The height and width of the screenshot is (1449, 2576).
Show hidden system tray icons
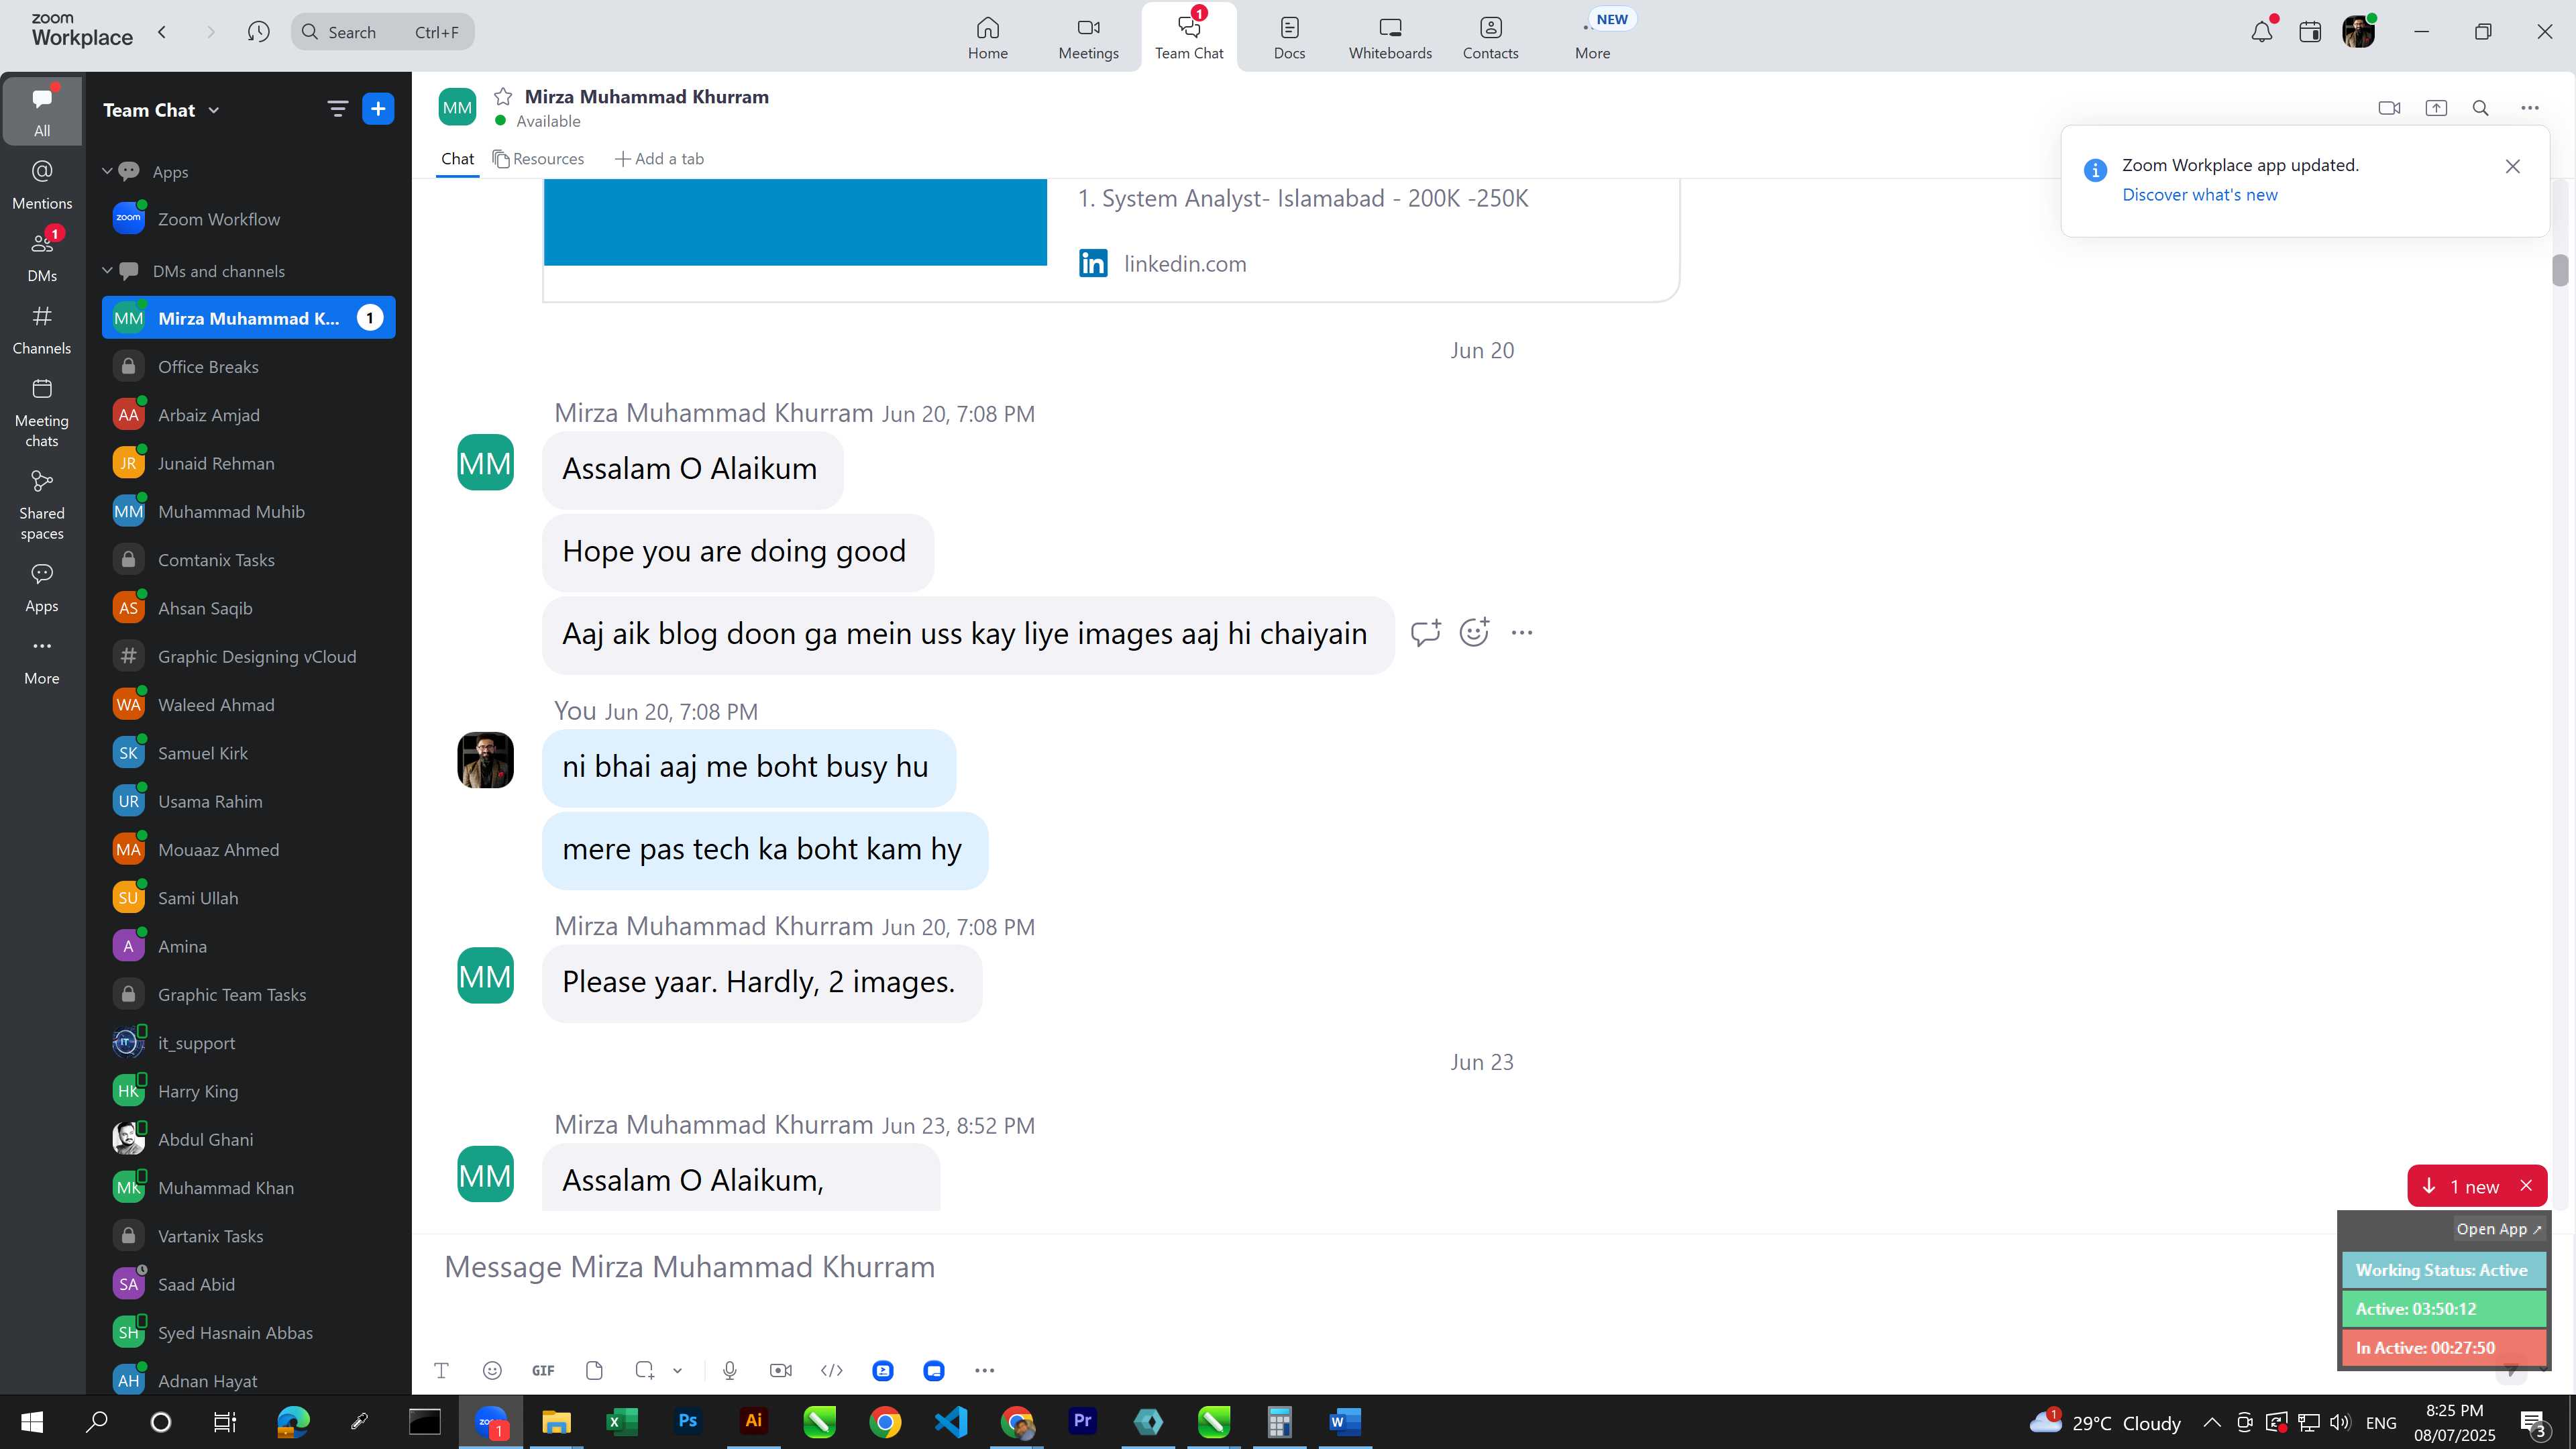pyautogui.click(x=2212, y=1422)
